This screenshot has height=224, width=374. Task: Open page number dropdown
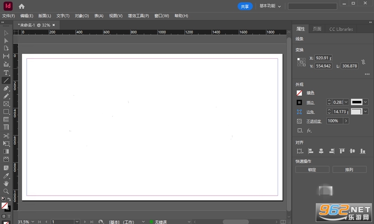click(77, 222)
